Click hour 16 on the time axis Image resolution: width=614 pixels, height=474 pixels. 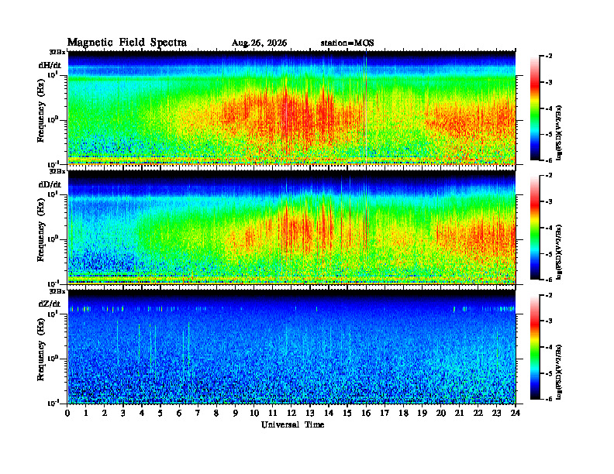point(366,413)
